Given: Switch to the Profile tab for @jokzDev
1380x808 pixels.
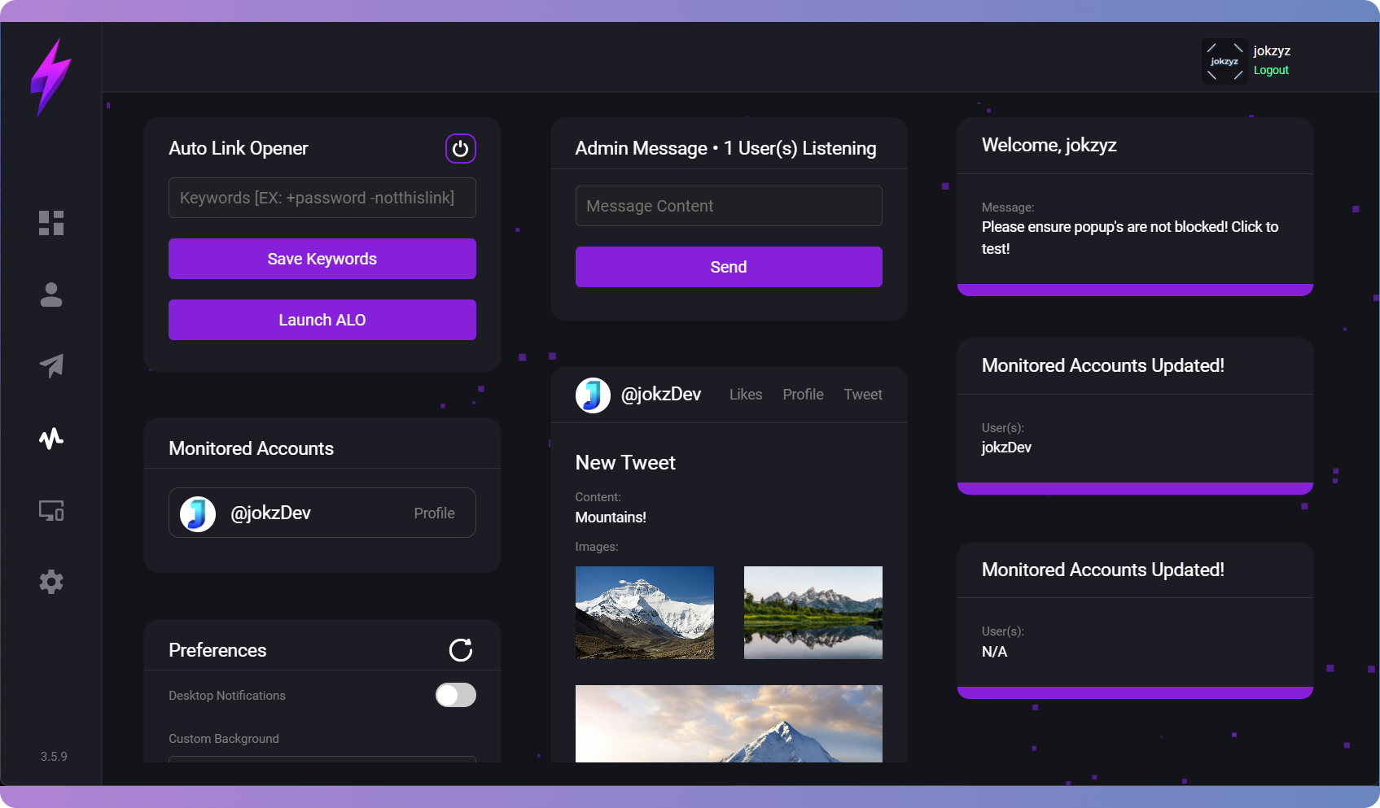Looking at the screenshot, I should point(803,395).
